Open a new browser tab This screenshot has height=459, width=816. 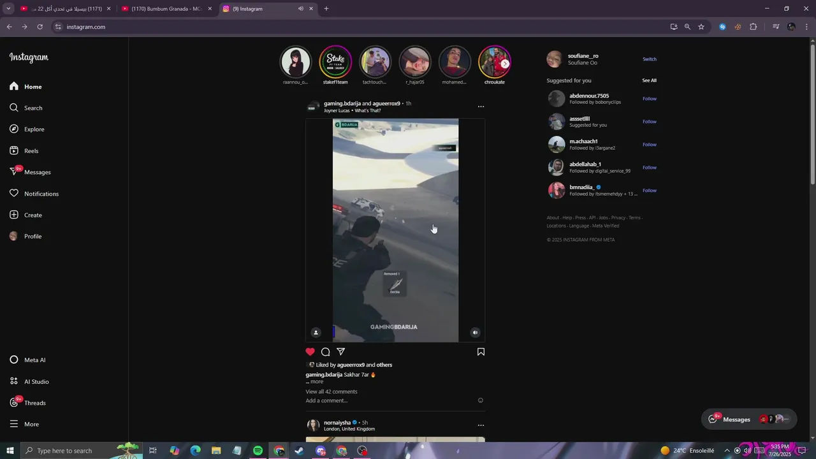(326, 9)
